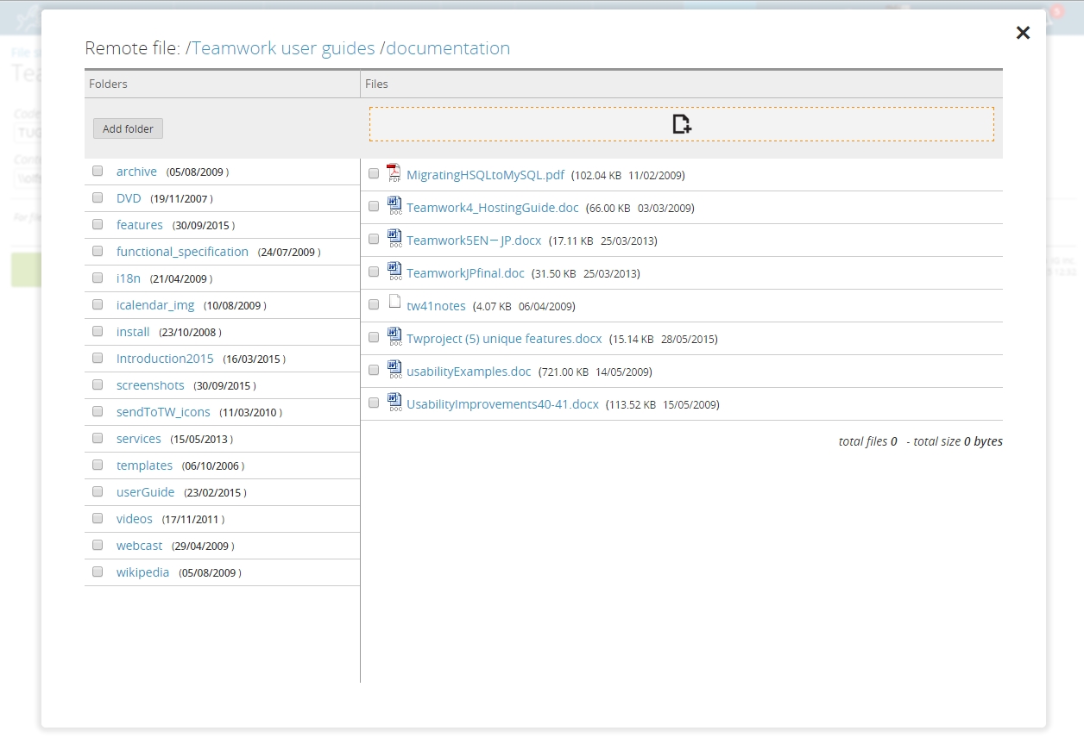Open UsabilityImprovements40-41.docx file link
The height and width of the screenshot is (756, 1084).
click(502, 403)
